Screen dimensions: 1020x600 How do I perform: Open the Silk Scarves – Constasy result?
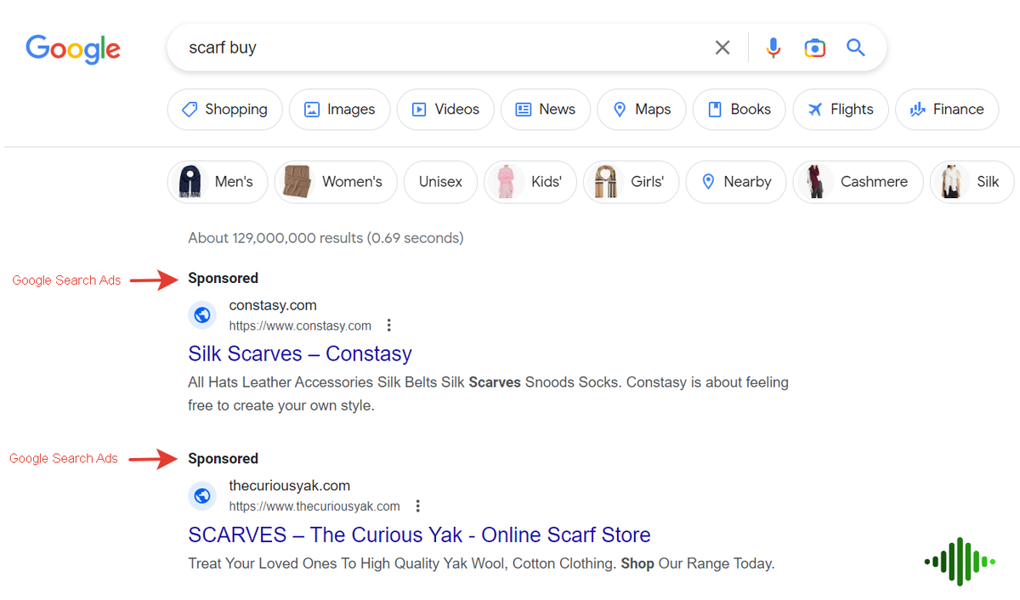[x=299, y=354]
